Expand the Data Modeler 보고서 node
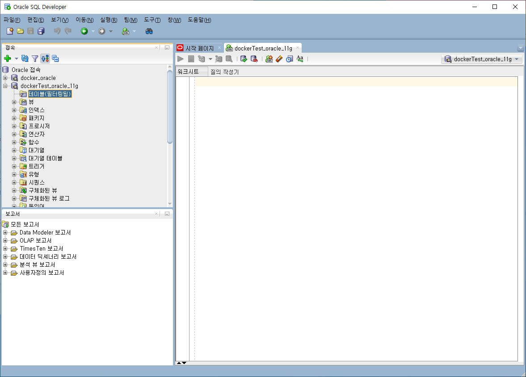 [5, 232]
